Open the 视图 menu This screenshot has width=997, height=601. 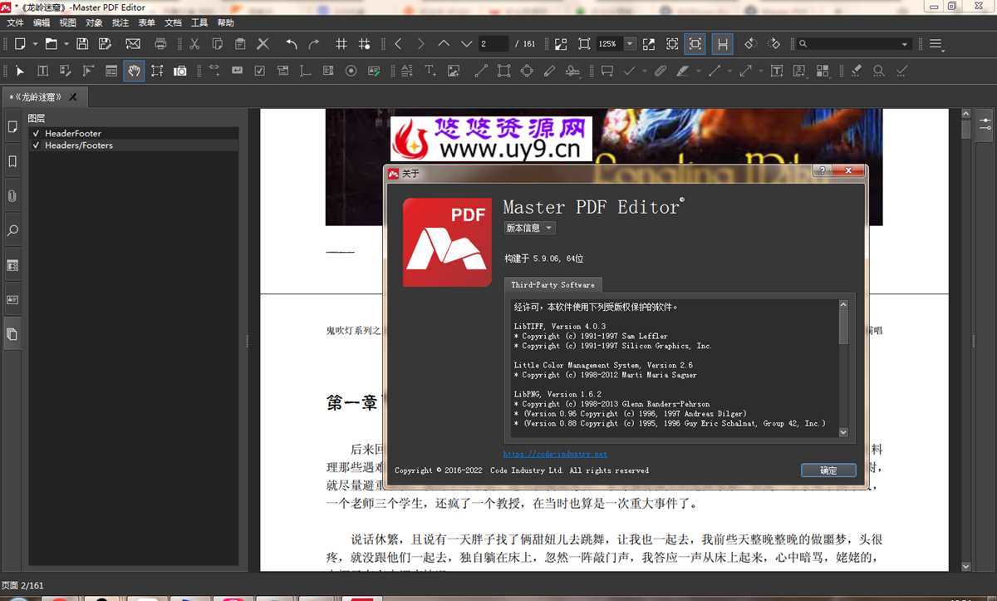(68, 22)
